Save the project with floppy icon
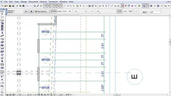Image resolution: width=171 pixels, height=96 pixels. pos(10,6)
